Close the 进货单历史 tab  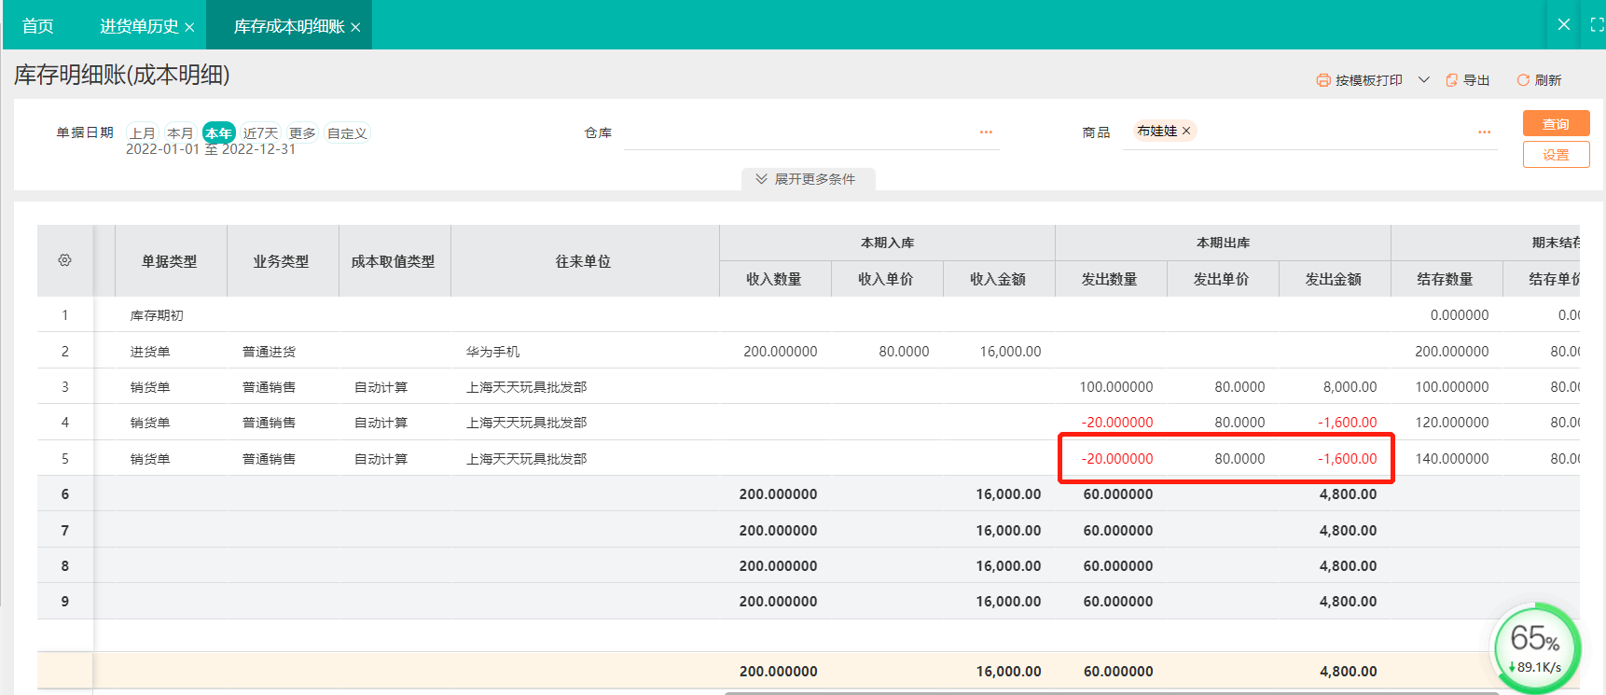189,27
